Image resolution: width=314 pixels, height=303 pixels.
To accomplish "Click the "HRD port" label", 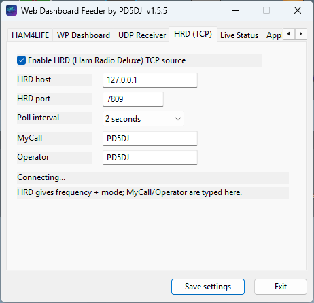I will [x=33, y=99].
